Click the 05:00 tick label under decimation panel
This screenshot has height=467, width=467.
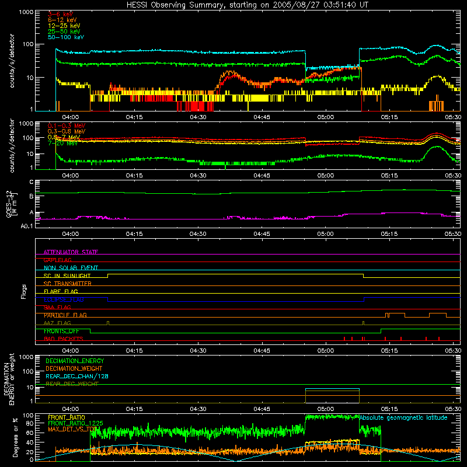coord(326,409)
